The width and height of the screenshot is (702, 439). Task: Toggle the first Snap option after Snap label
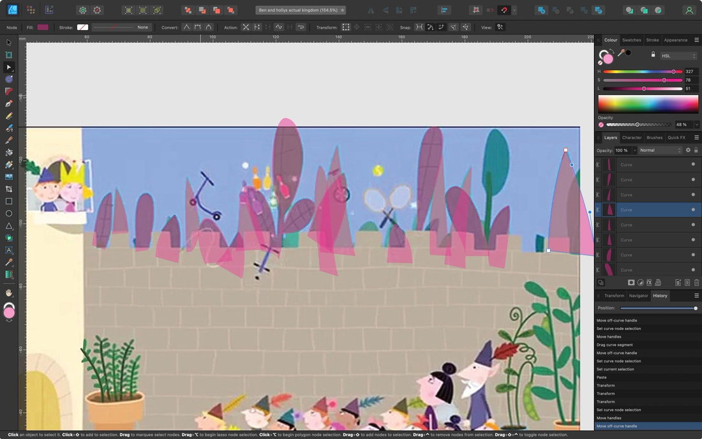419,27
